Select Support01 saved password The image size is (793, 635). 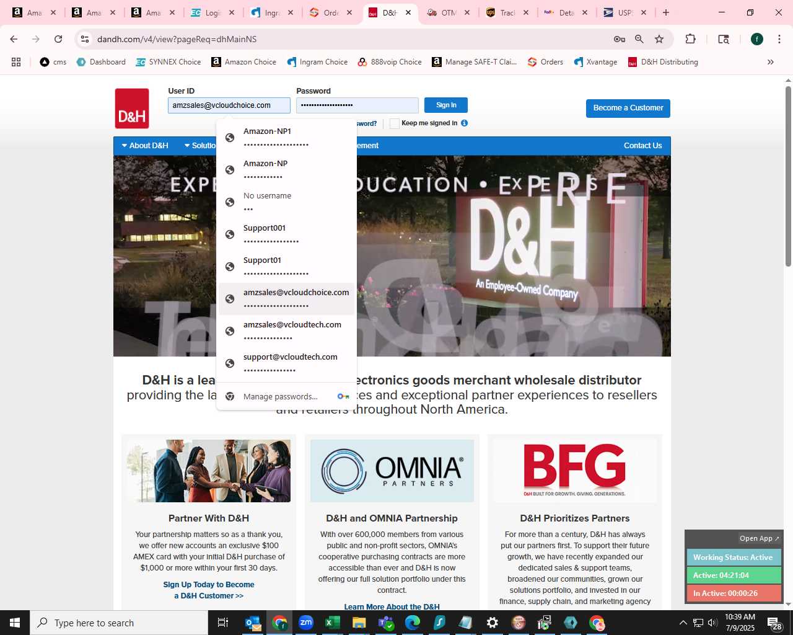pyautogui.click(x=287, y=267)
